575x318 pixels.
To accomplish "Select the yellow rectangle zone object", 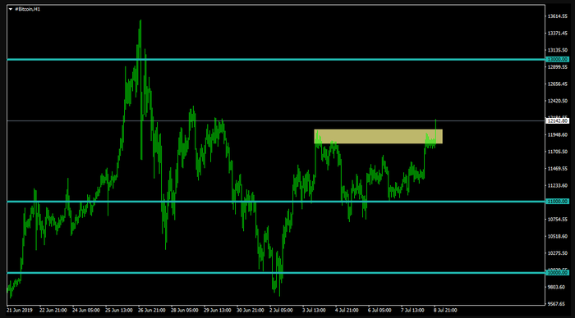I will coord(378,137).
